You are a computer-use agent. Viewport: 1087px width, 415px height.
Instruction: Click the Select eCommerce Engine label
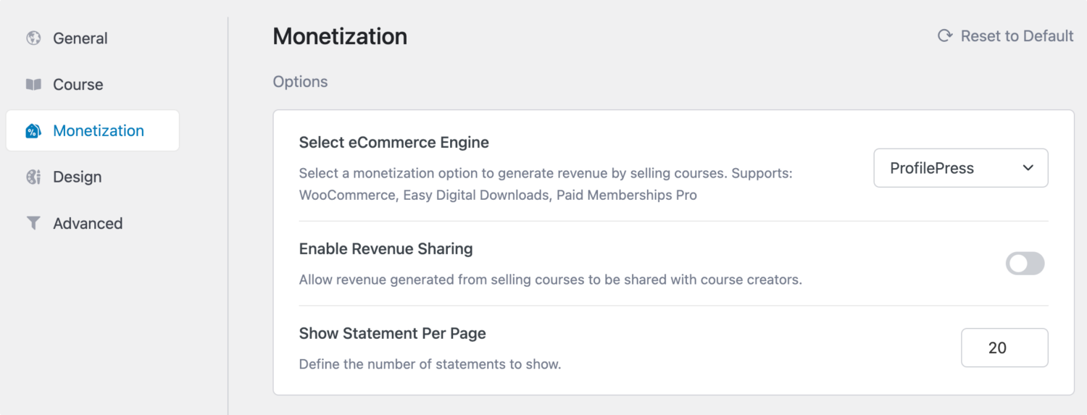coord(394,143)
